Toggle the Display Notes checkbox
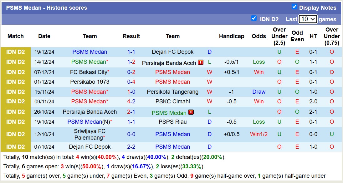 (294, 7)
